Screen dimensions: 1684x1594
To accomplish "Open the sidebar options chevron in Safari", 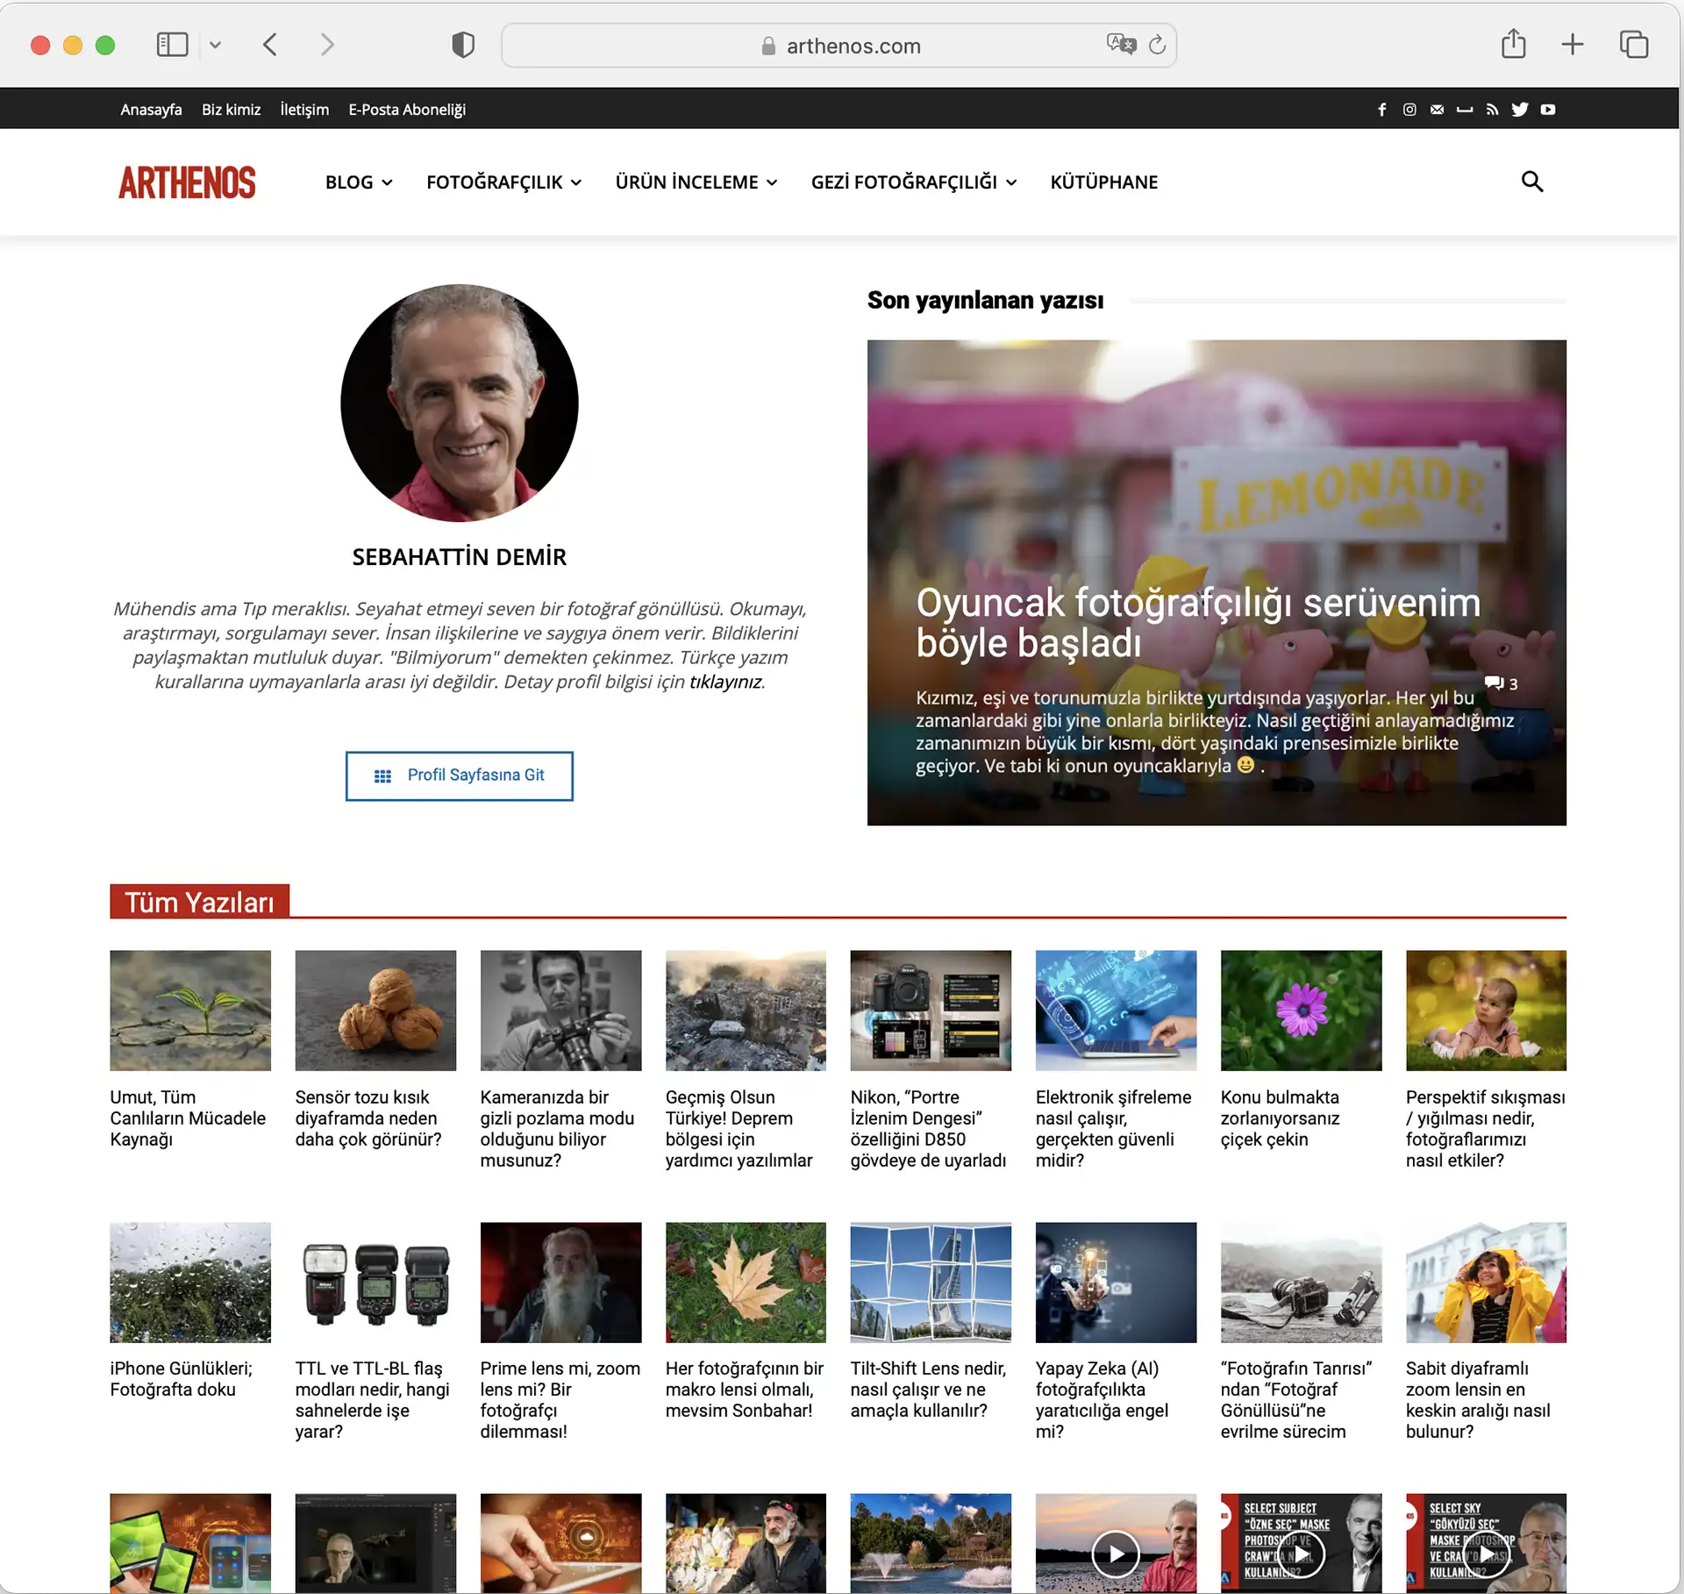I will [215, 45].
